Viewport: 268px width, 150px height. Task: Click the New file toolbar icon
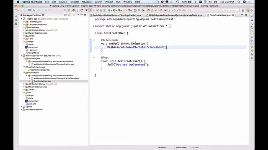pos(16,10)
